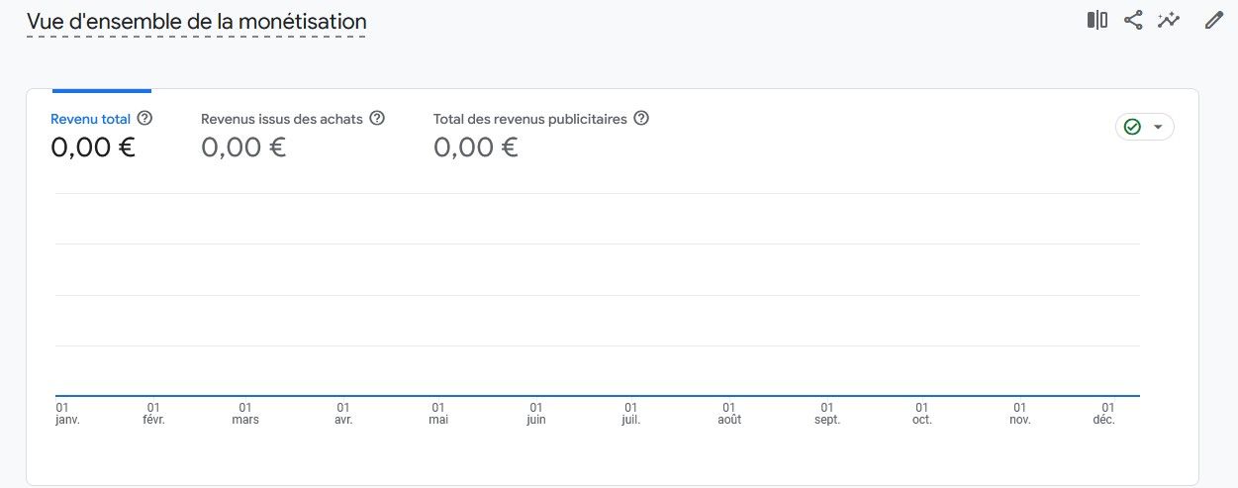Click the report title Vue d'ensemble de la monétisation

196,21
